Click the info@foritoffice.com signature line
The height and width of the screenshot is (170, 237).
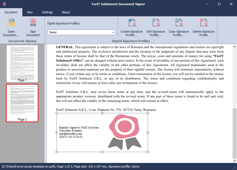71,134
